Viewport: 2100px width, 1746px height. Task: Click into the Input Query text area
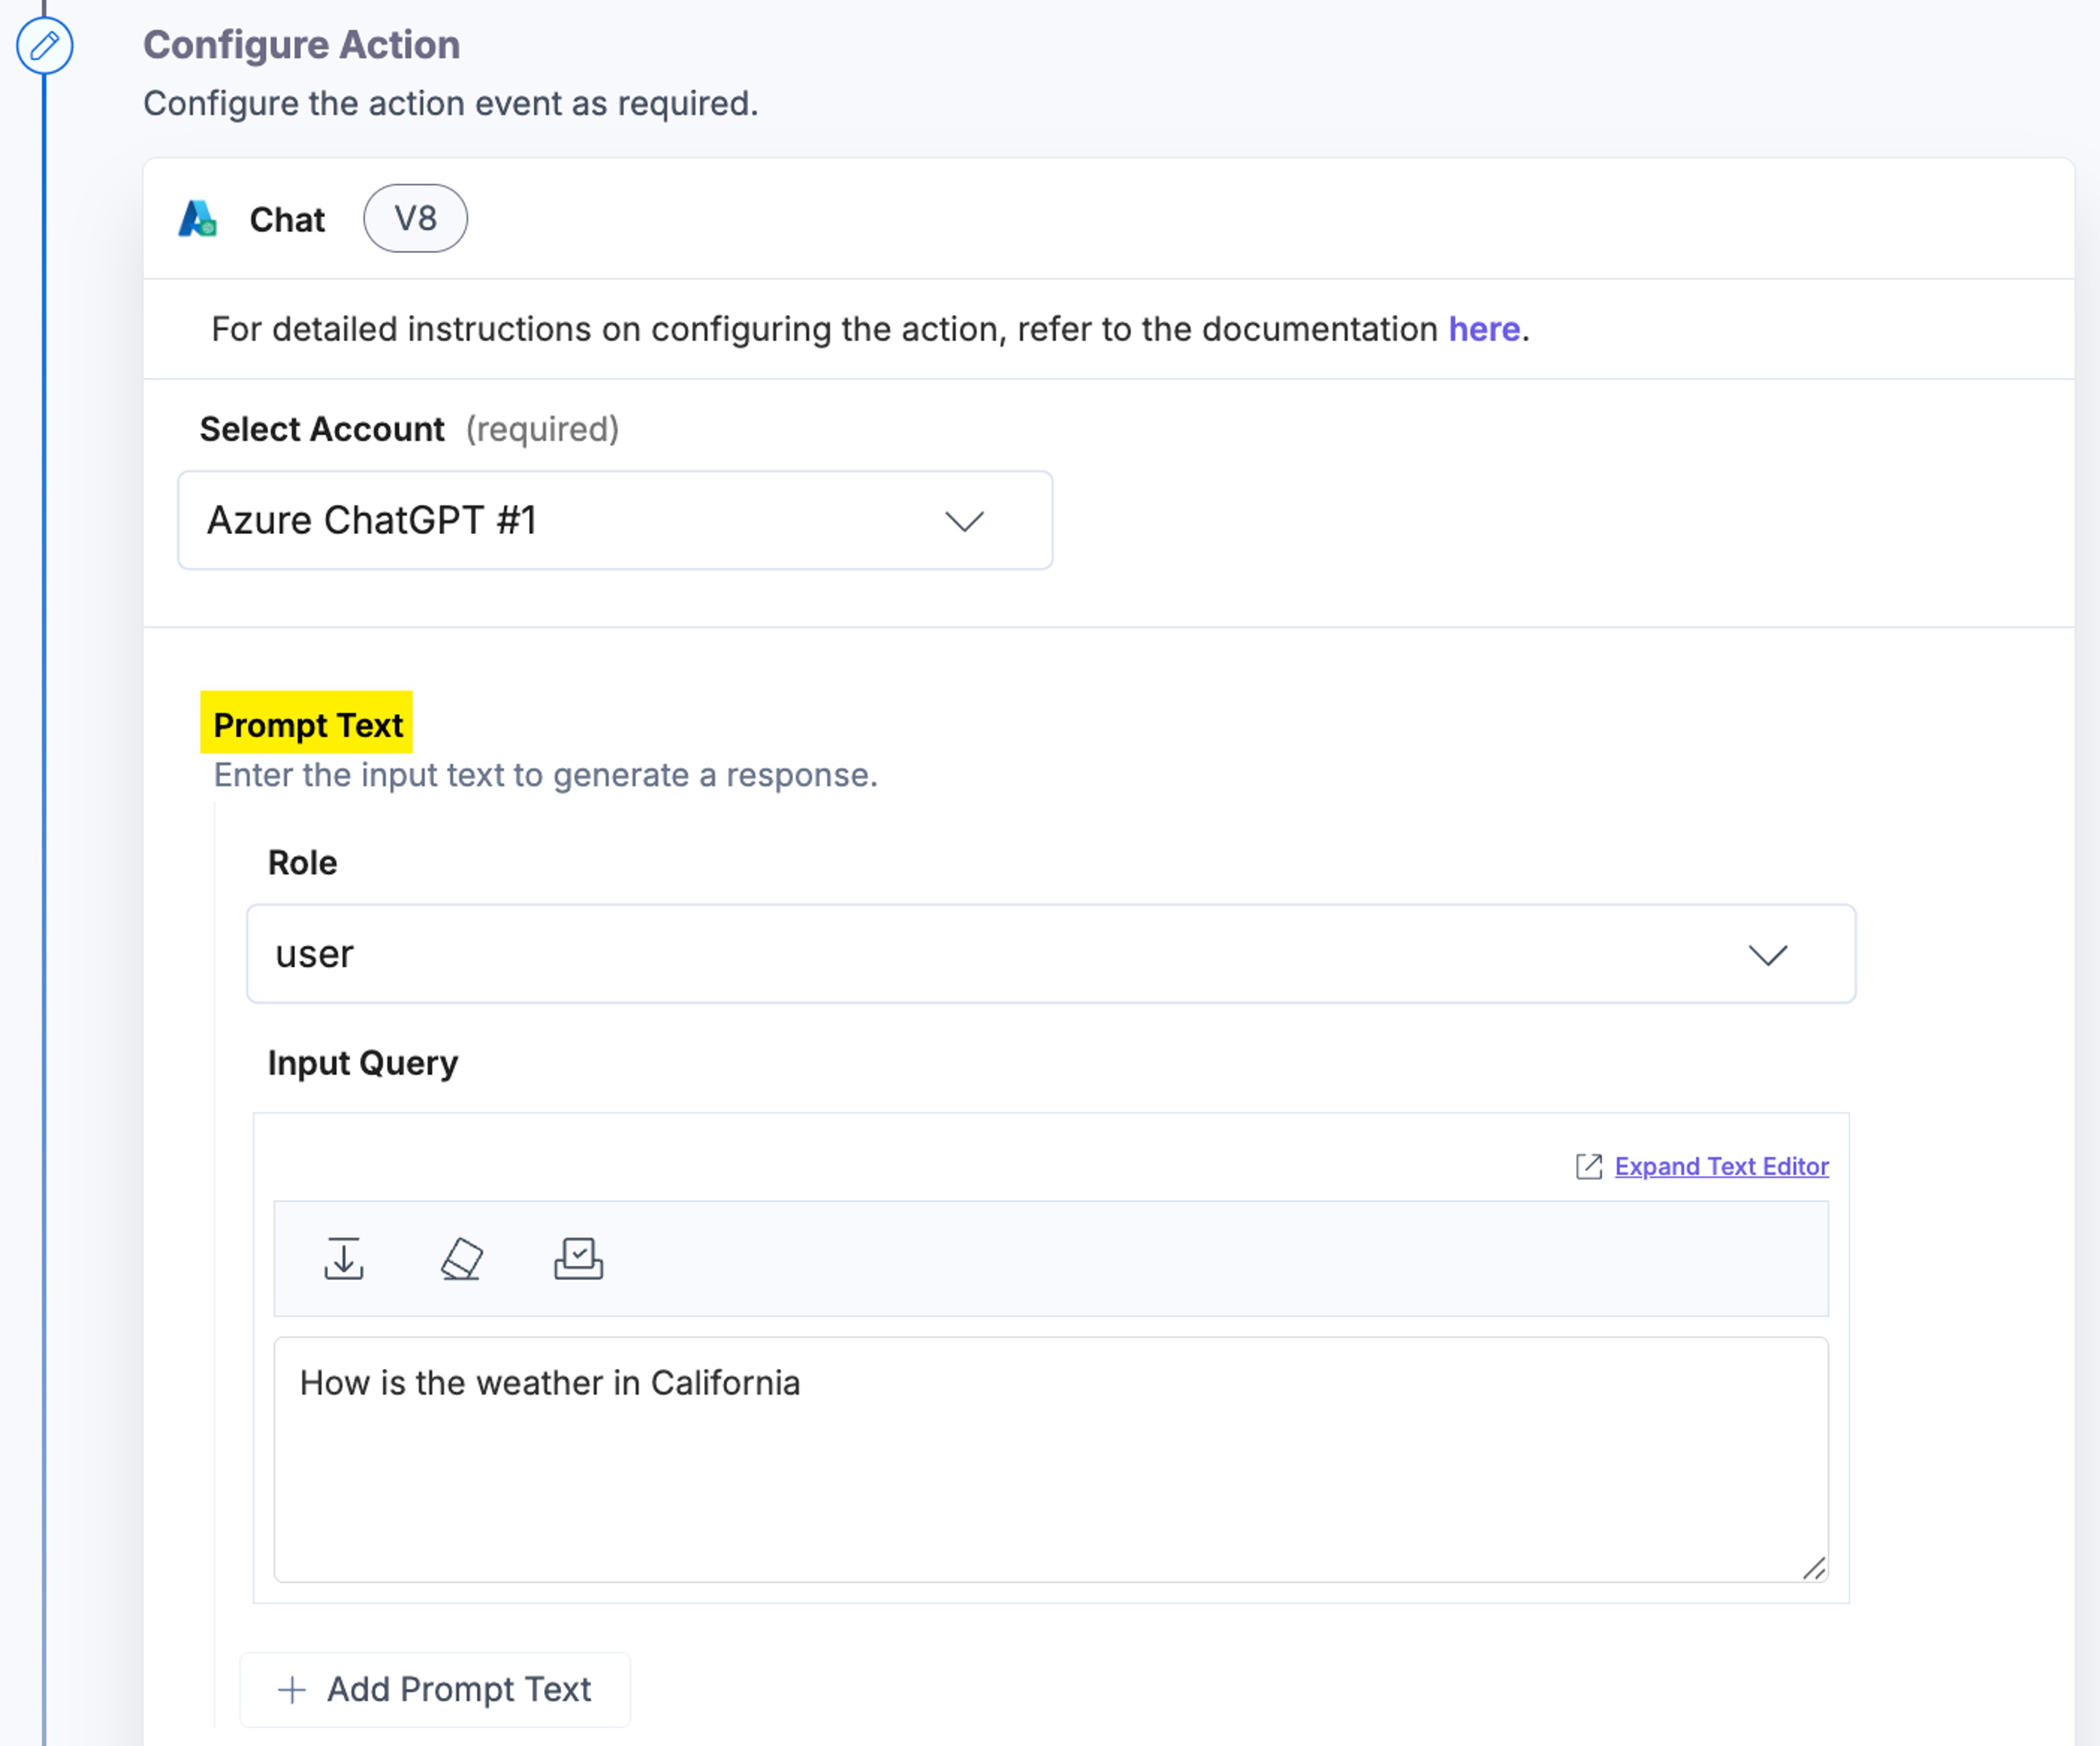pyautogui.click(x=1051, y=1459)
